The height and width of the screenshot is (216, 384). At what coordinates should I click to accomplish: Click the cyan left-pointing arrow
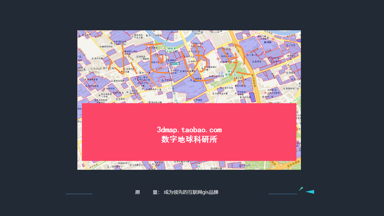pyautogui.click(x=310, y=192)
